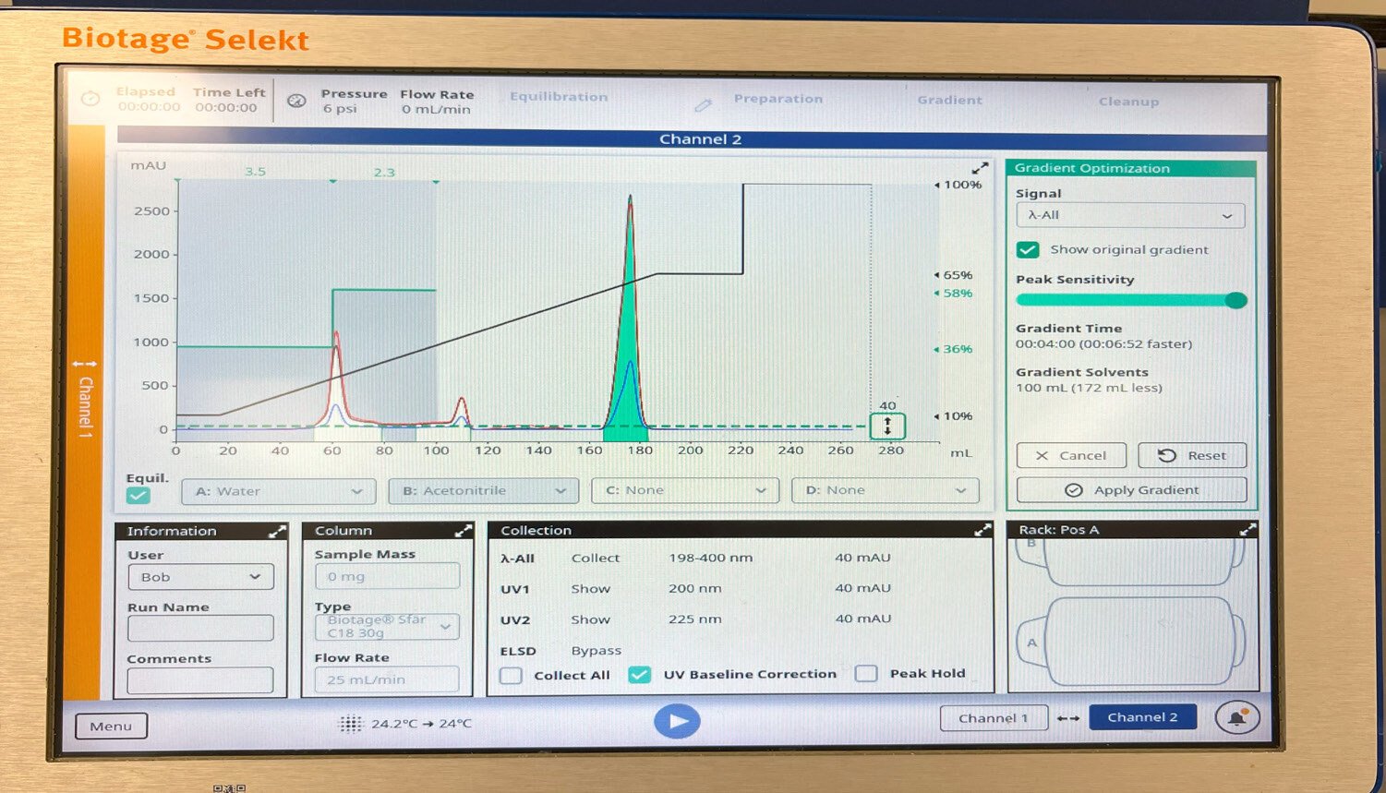The height and width of the screenshot is (793, 1386).
Task: Open the Gradient section in the top bar
Action: click(x=949, y=102)
